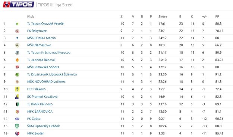Image resolution: width=233 pixels, height=137 pixels.
Task: Click the ŠKM Liptovský Hrádok green crest
Action: tap(17, 126)
